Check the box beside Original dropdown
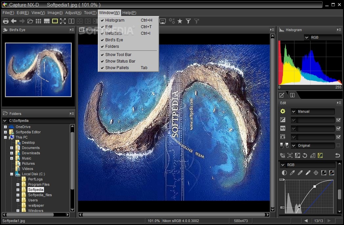The height and width of the screenshot is (225, 344). [338, 145]
